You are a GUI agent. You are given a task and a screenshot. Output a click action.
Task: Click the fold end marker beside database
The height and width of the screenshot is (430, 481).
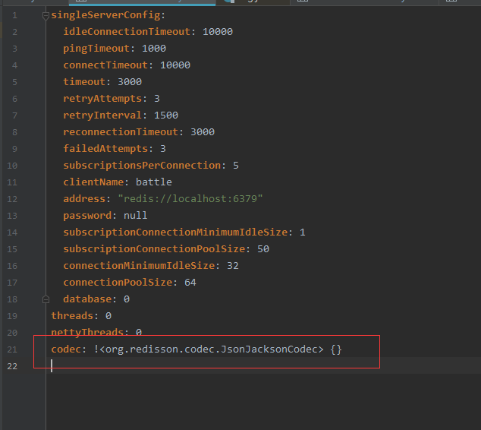46,299
